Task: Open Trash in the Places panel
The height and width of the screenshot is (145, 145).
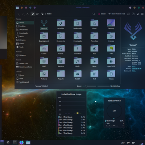Action: (25, 47)
